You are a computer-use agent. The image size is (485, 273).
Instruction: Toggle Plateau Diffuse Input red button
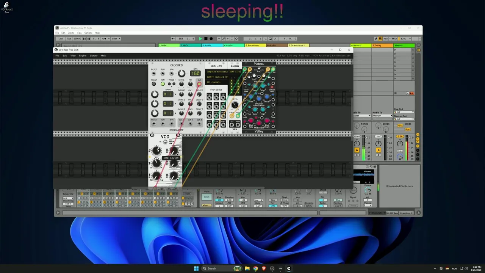coord(272,87)
